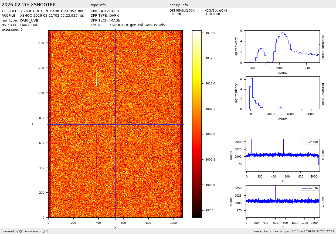Click the detail histogram plot
This screenshot has width=336, height=234.
pos(283,47)
